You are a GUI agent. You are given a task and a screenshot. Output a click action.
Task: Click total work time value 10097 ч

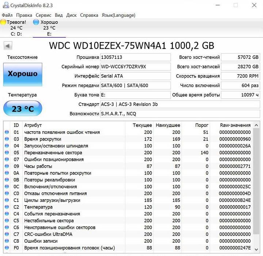(240, 95)
